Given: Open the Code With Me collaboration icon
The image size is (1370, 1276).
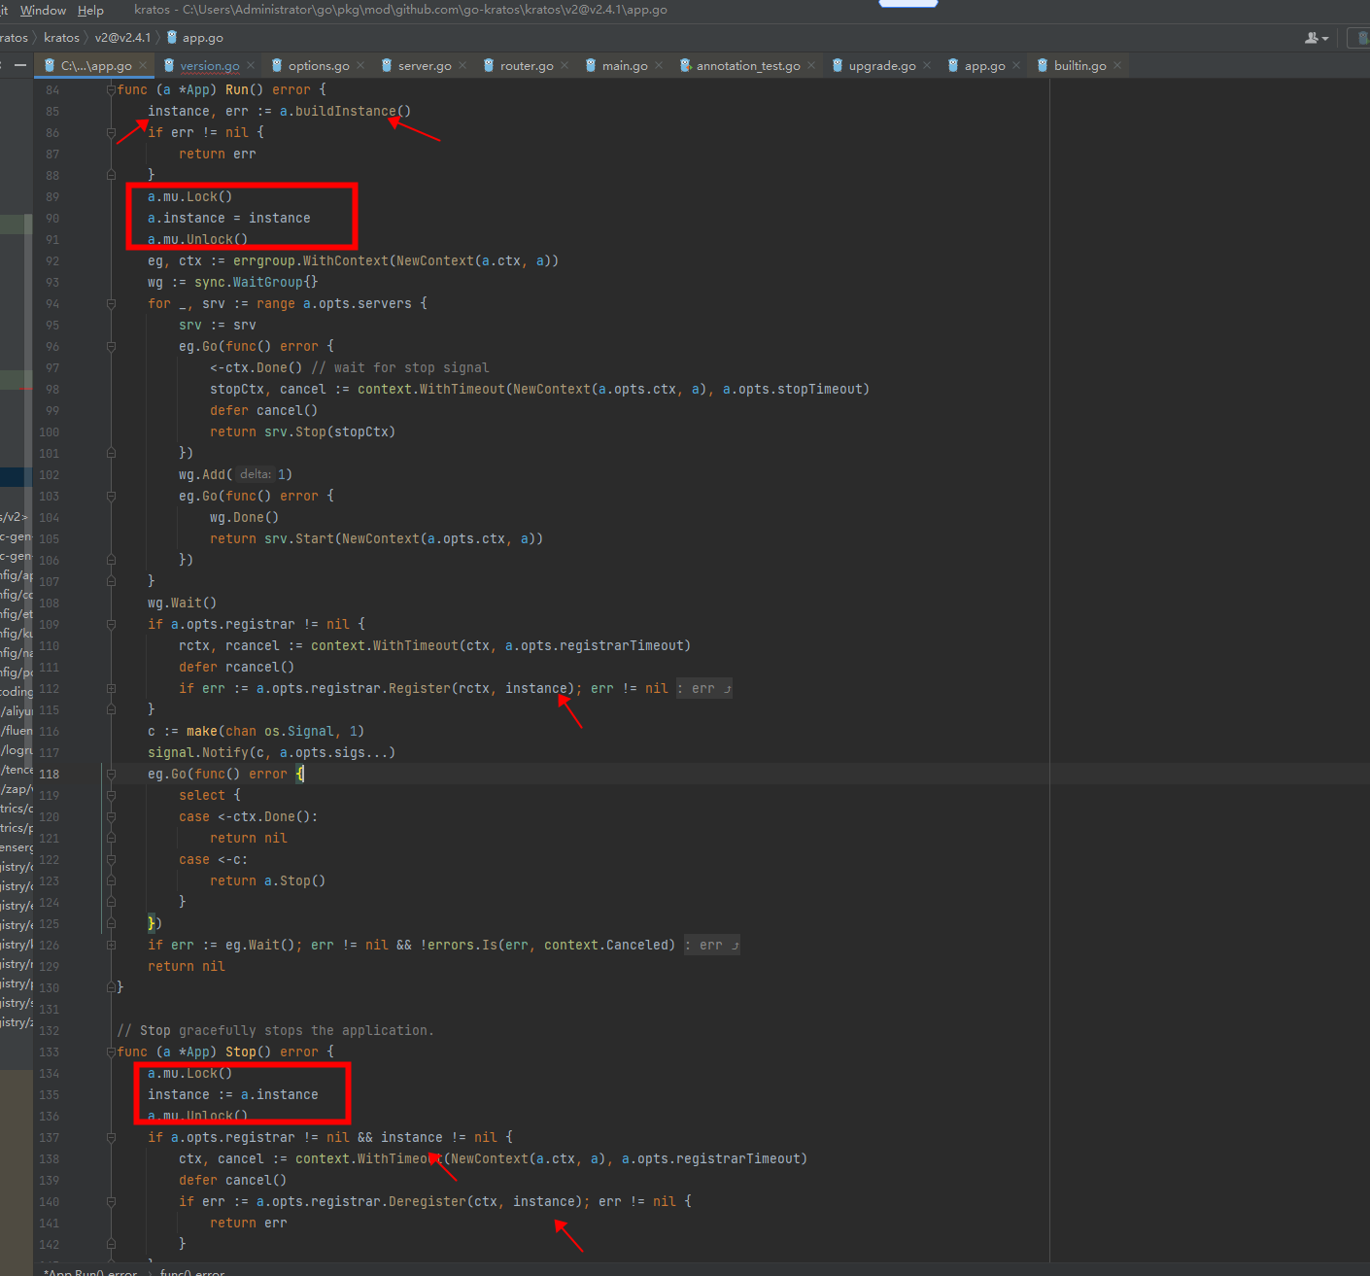Looking at the screenshot, I should (1310, 37).
